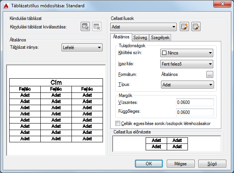Click the Formátum ellipsis button
Image resolution: width=234 pixels, height=173 pixels.
(210, 74)
